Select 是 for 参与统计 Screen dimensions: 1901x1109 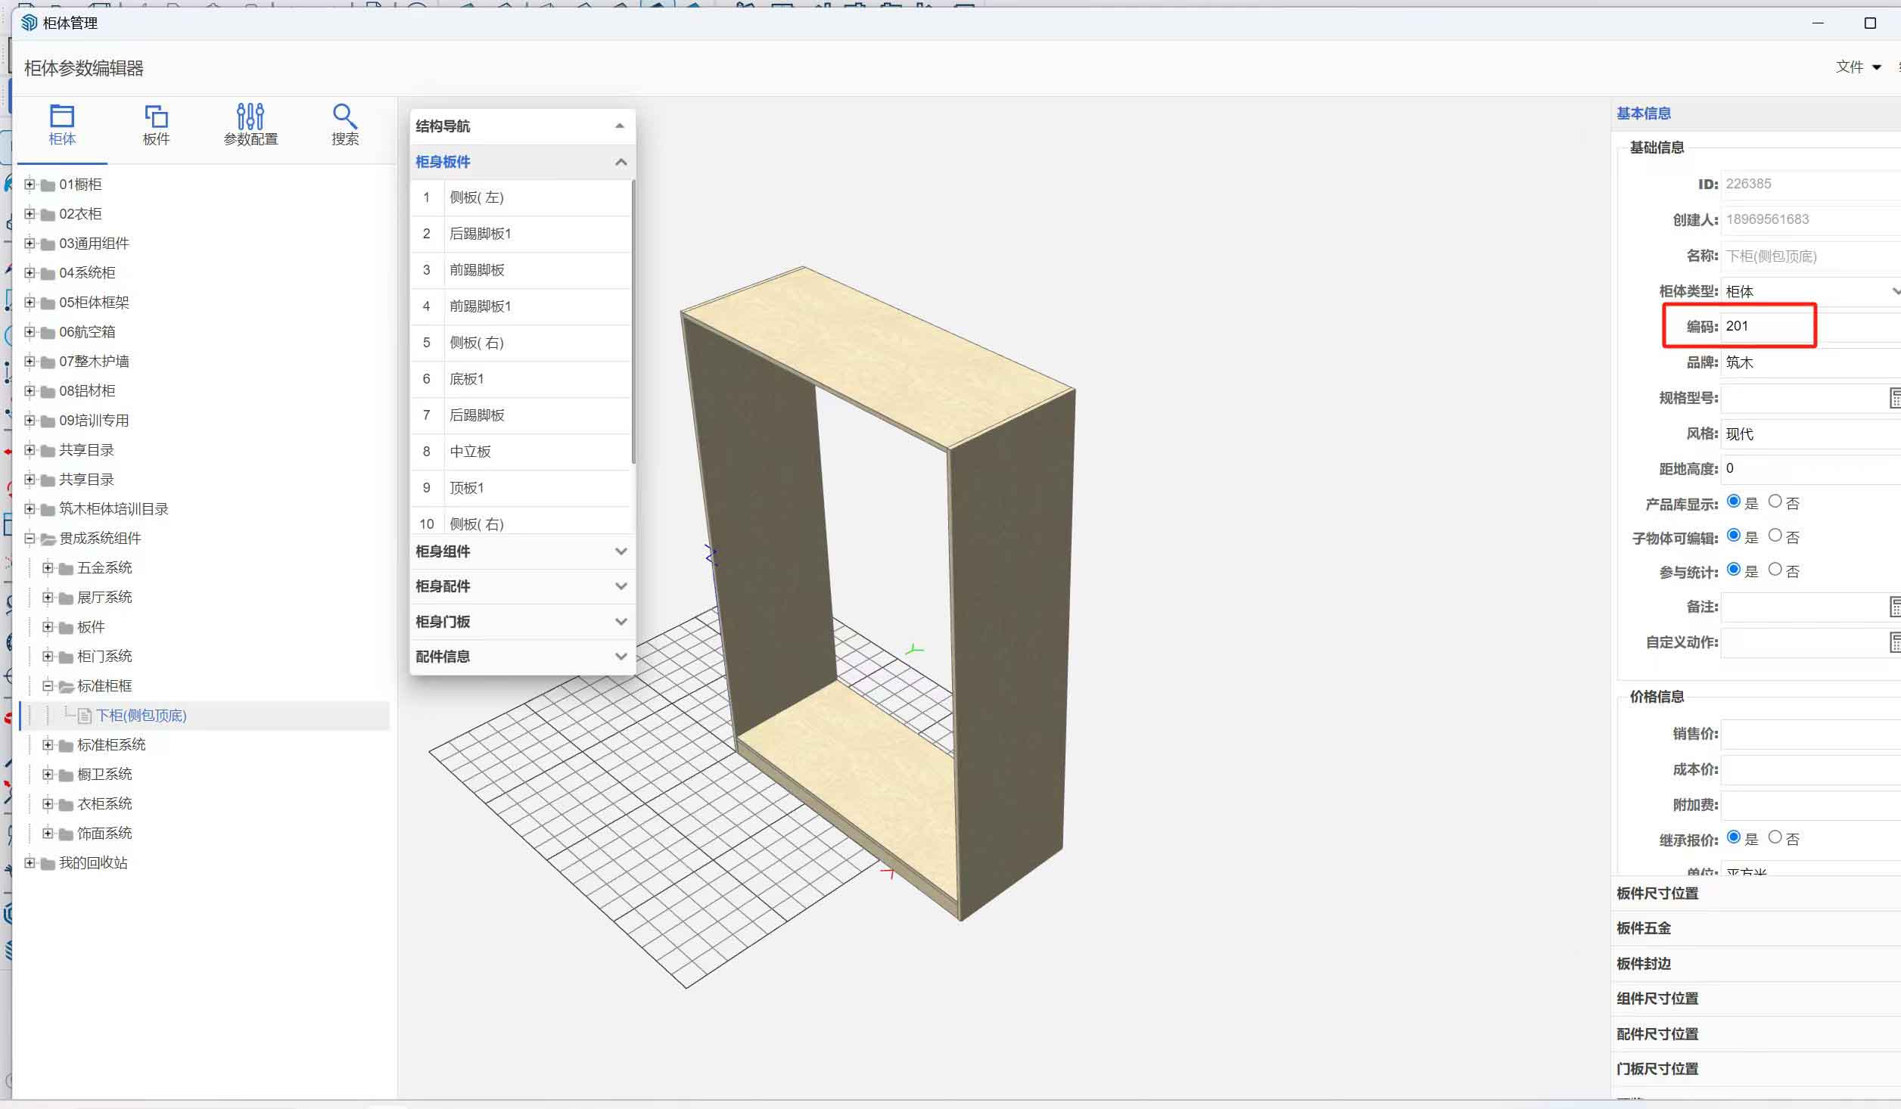point(1734,570)
